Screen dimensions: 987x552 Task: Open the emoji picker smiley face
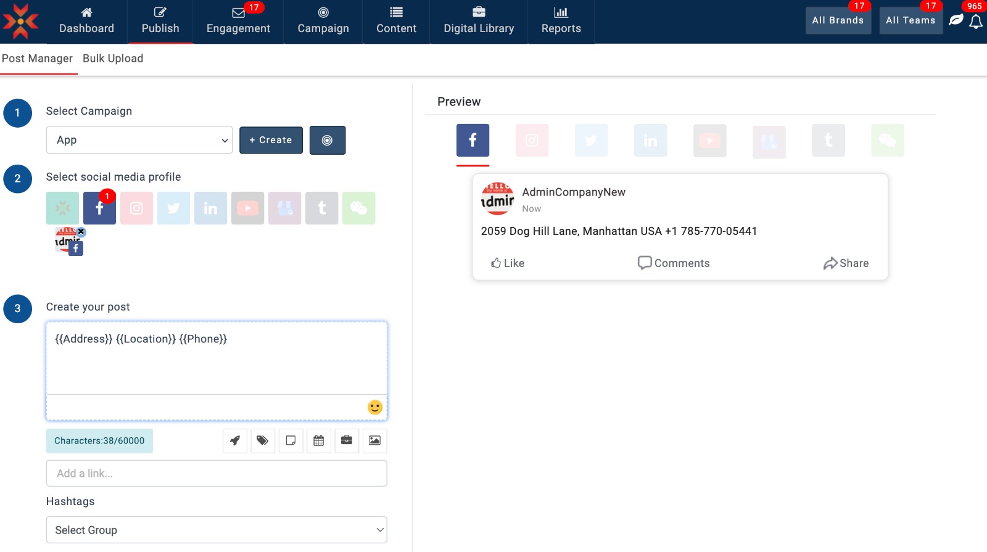(374, 407)
